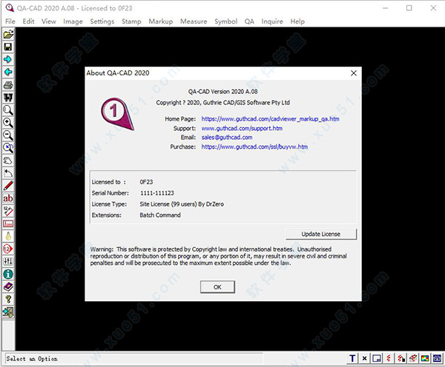445x367 pixels.
Task: Click the window frame icon in status bar
Action: pyautogui.click(x=377, y=359)
